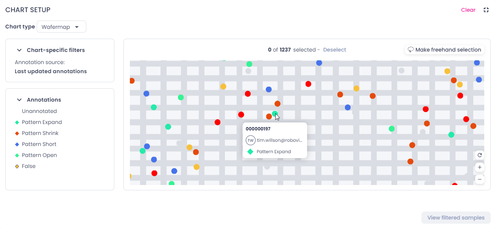The width and height of the screenshot is (496, 229).
Task: Select the Unannotated legend entry
Action: pos(39,111)
